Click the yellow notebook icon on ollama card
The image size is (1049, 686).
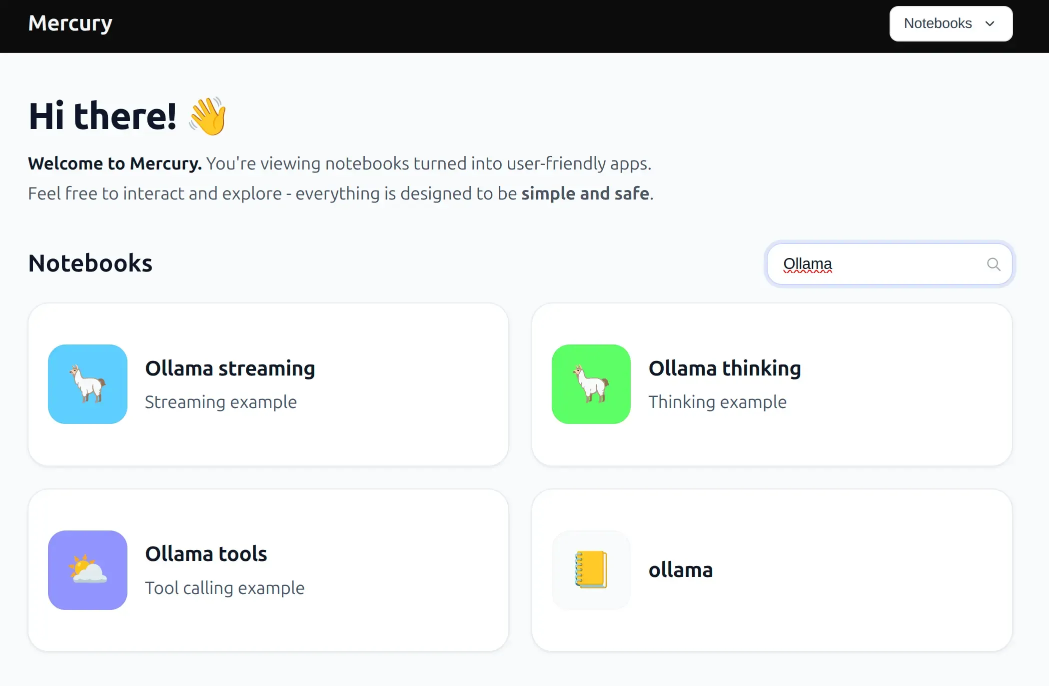(591, 569)
